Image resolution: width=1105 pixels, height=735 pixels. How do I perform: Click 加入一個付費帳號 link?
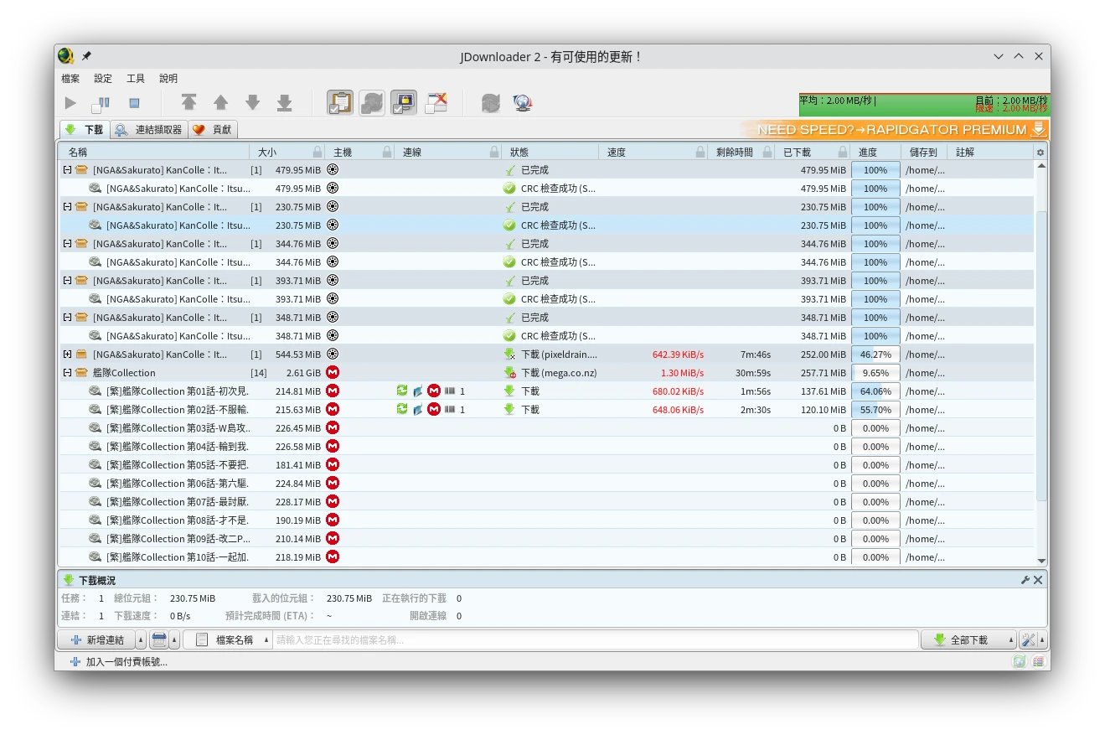126,662
